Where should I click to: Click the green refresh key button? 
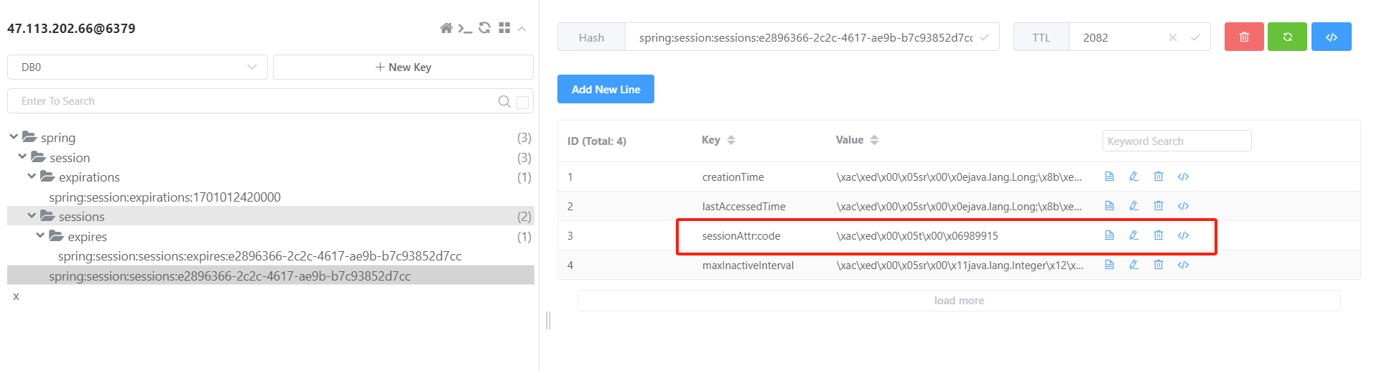pyautogui.click(x=1287, y=37)
